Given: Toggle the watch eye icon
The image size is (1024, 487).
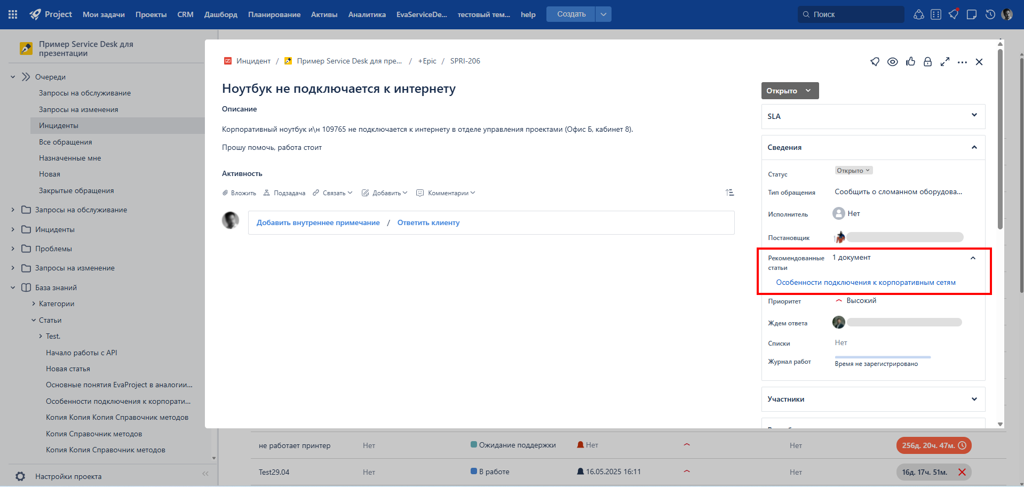Looking at the screenshot, I should [892, 62].
